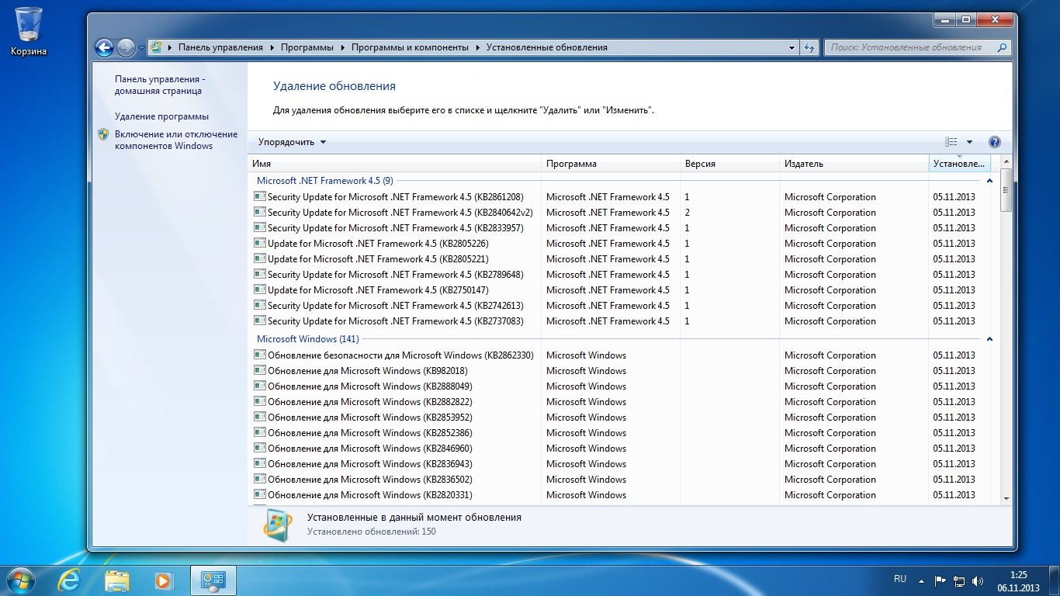Click icon of update KB2861208
This screenshot has height=596, width=1060.
[x=260, y=196]
